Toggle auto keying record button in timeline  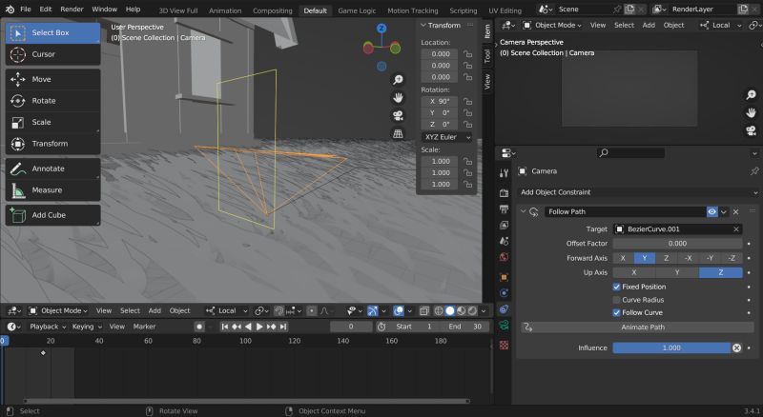[199, 327]
